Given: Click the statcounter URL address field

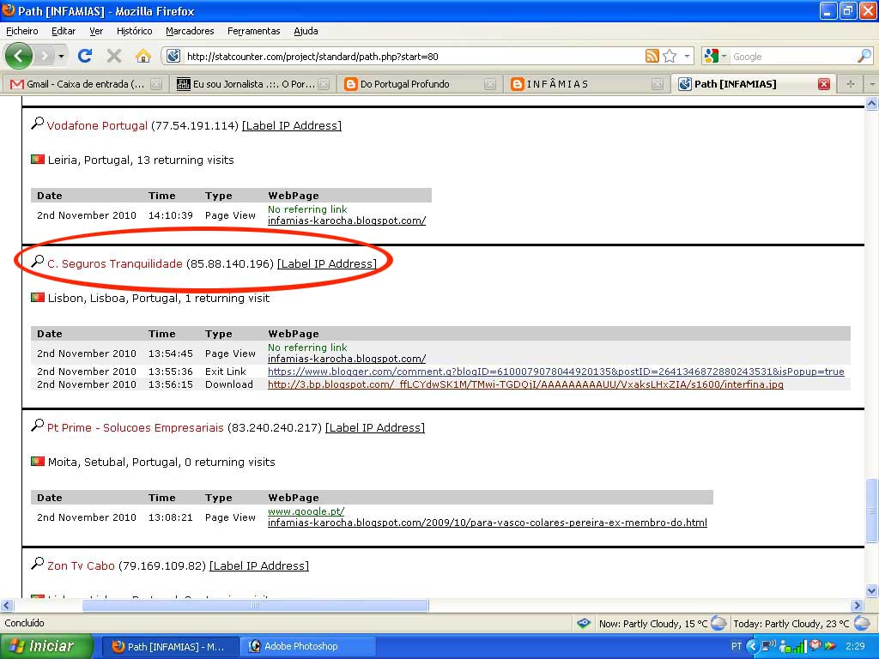Looking at the screenshot, I should [x=414, y=56].
